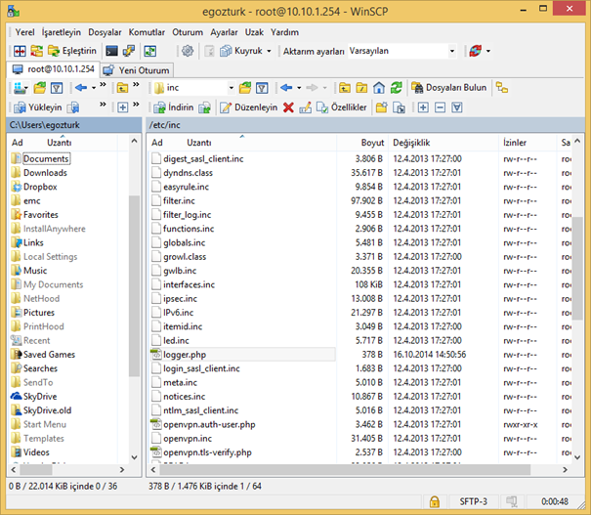Open the Ayarlar menu
The height and width of the screenshot is (515, 591).
pos(224,32)
